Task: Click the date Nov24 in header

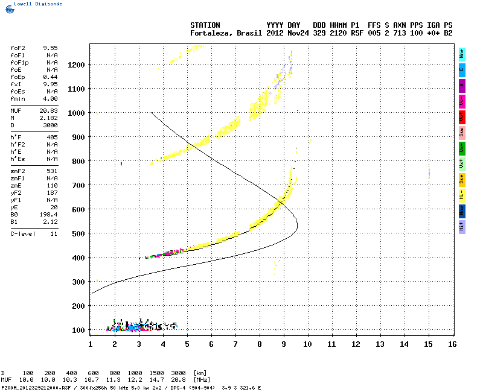Action: 298,33
